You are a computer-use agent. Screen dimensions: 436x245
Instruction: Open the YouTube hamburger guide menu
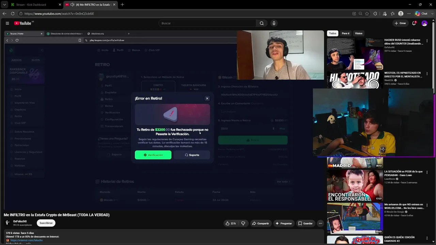pyautogui.click(x=7, y=23)
